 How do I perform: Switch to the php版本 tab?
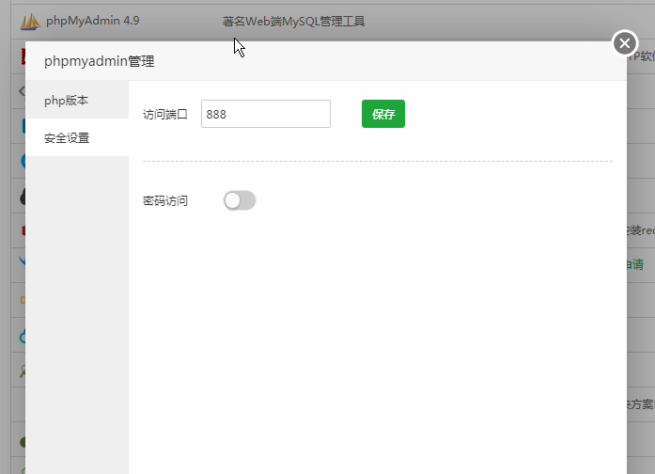(x=77, y=101)
